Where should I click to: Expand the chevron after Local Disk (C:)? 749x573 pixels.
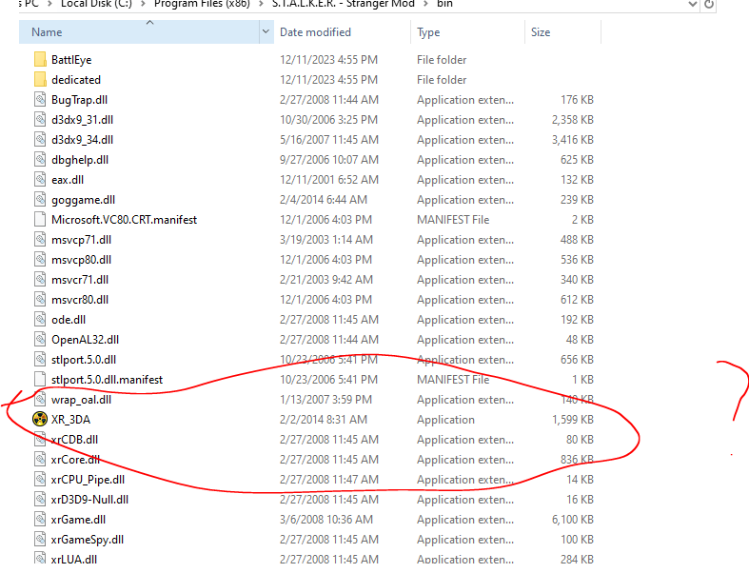click(143, 4)
